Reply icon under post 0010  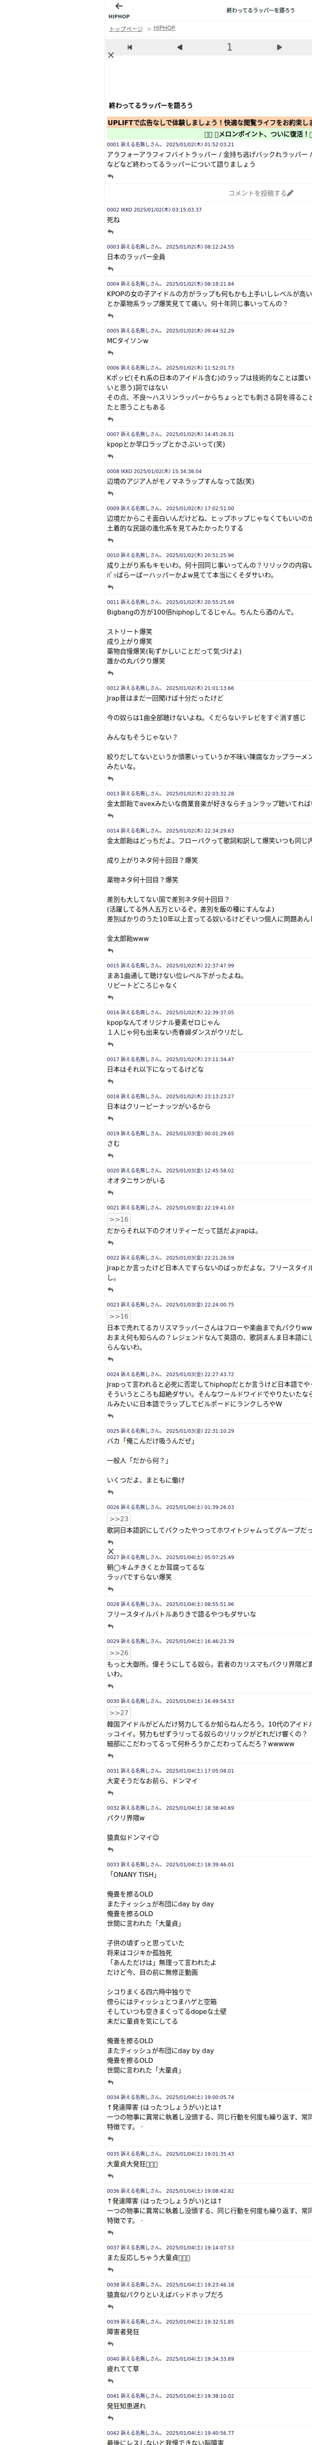click(110, 588)
